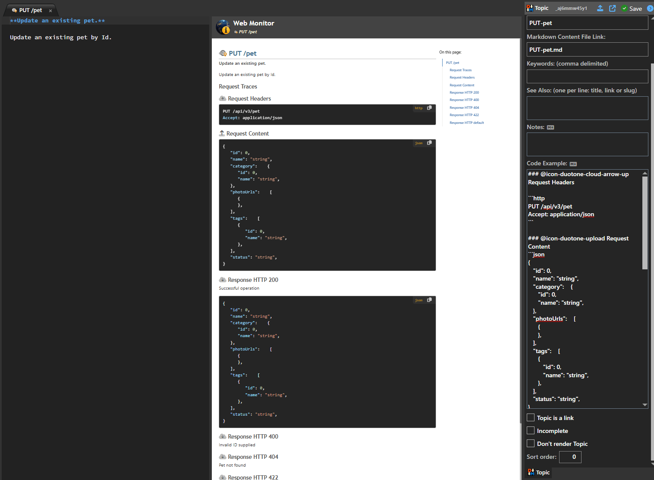Click the cloud icon beside Response HTTP 404
Screen dimensions: 654x480
tap(223, 457)
